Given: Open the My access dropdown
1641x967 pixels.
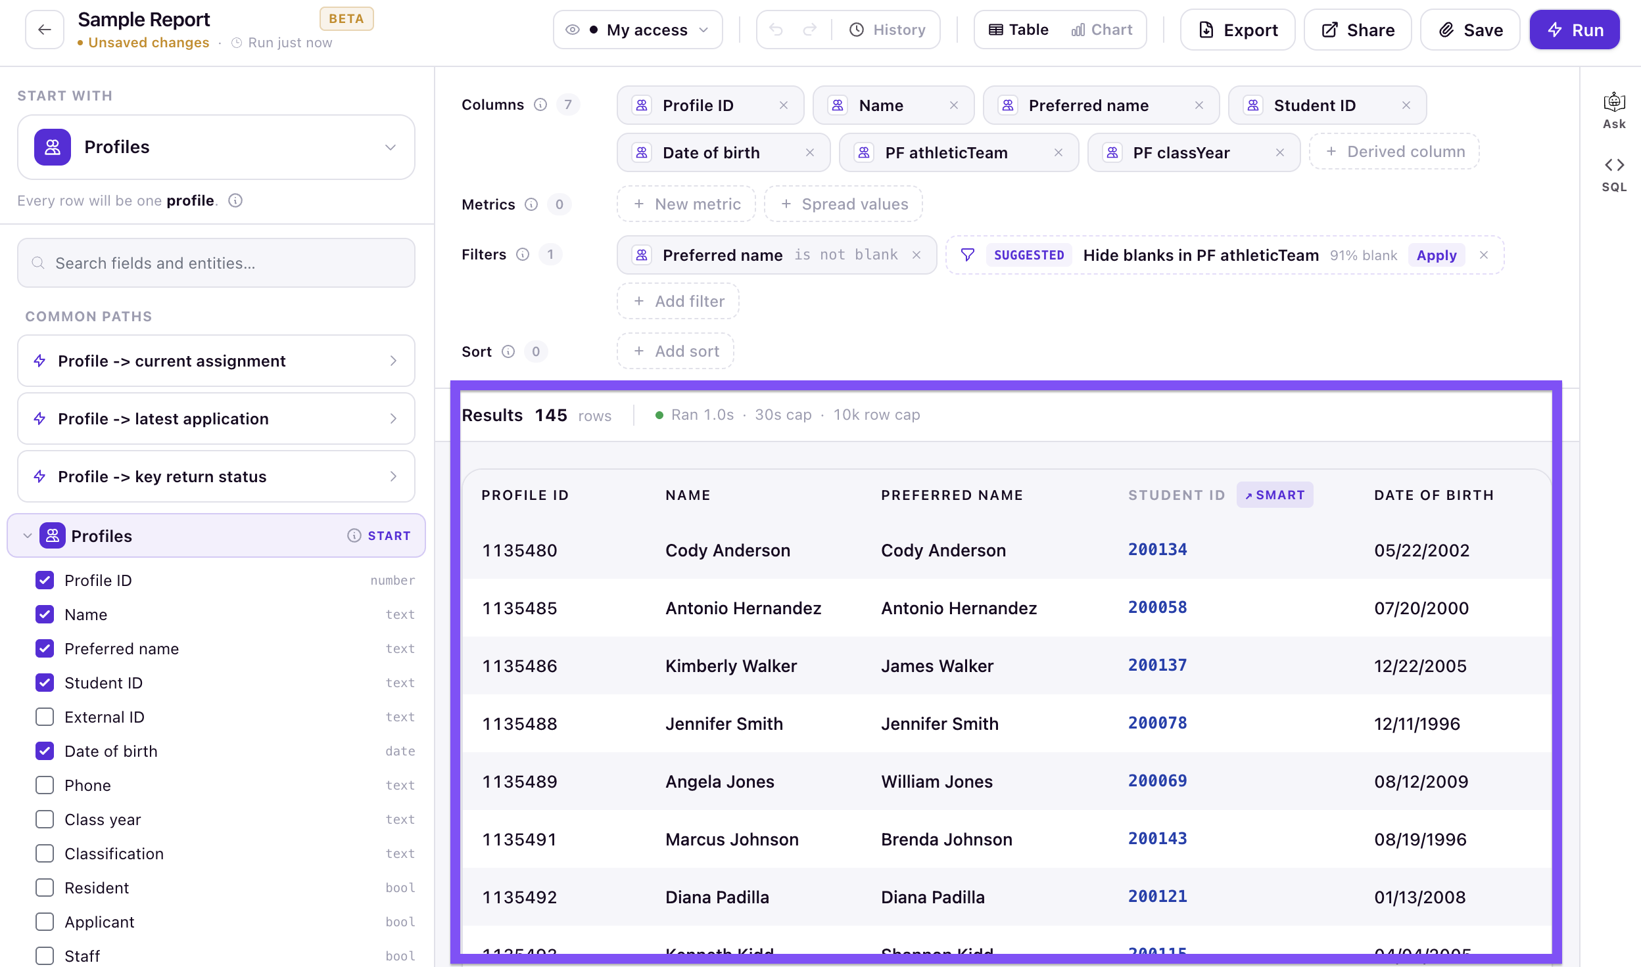Looking at the screenshot, I should (x=638, y=30).
